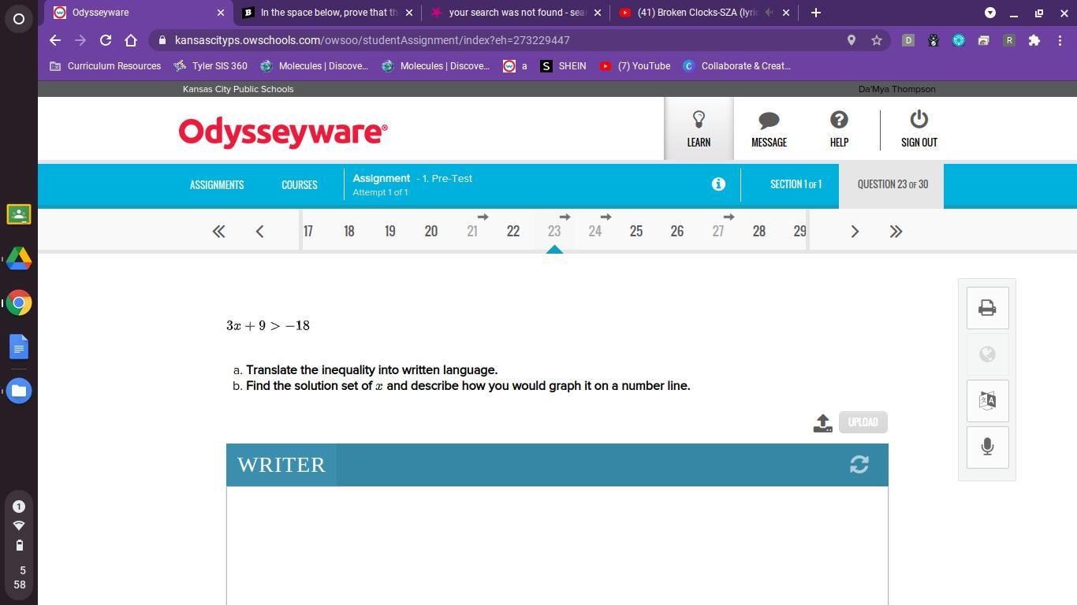This screenshot has height=605, width=1077.
Task: Go to next question with right chevron
Action: click(855, 232)
